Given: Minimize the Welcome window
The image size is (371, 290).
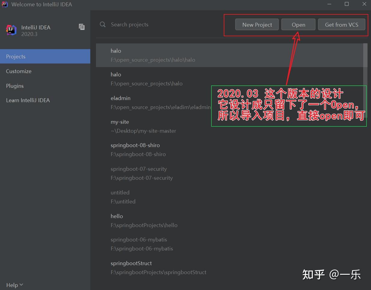Looking at the screenshot, I should [329, 4].
